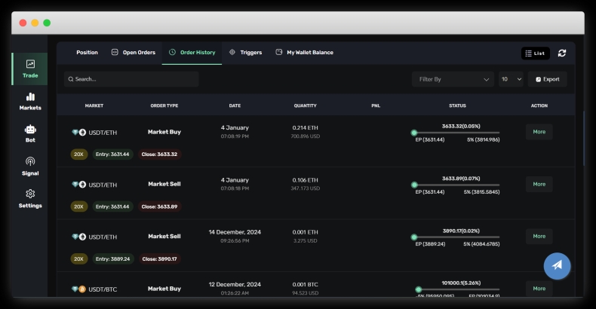Click More for the 4 January Market Buy order
The width and height of the screenshot is (596, 309).
pyautogui.click(x=539, y=132)
